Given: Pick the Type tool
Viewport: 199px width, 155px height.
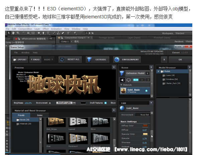Looking at the screenshot, I should (x=48, y=33).
